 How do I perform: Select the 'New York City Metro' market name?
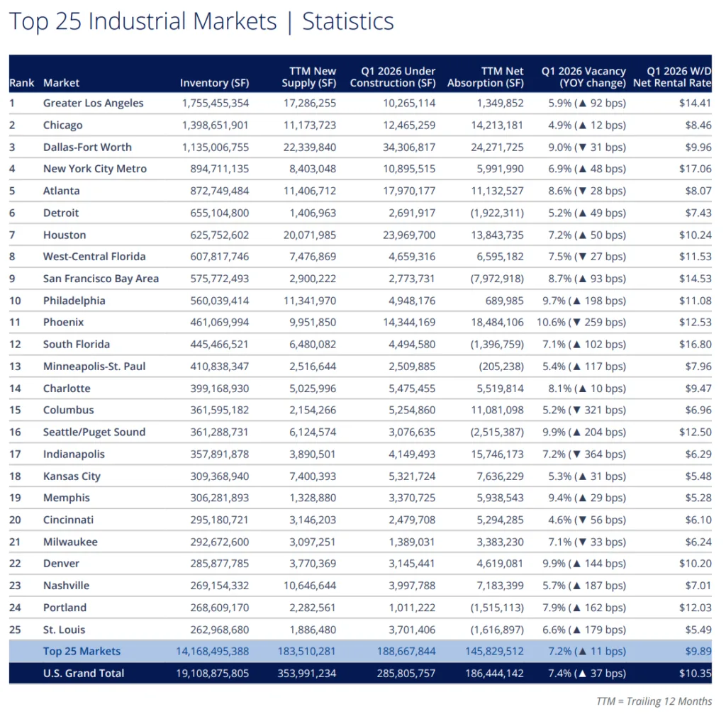tap(95, 169)
